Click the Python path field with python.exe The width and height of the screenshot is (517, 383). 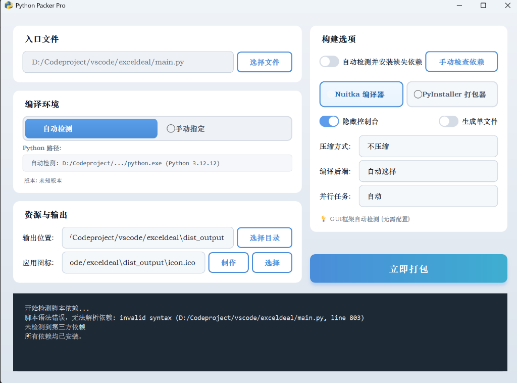158,163
